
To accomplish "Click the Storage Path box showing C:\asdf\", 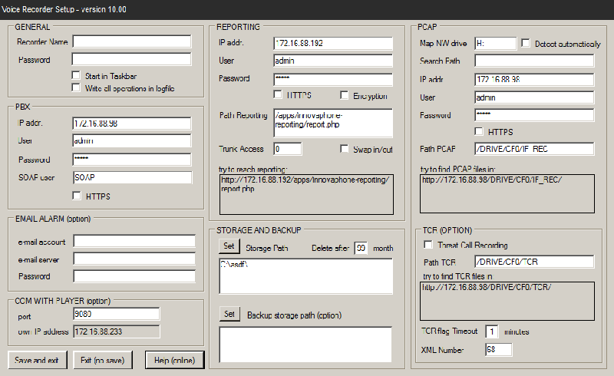I will click(x=305, y=276).
